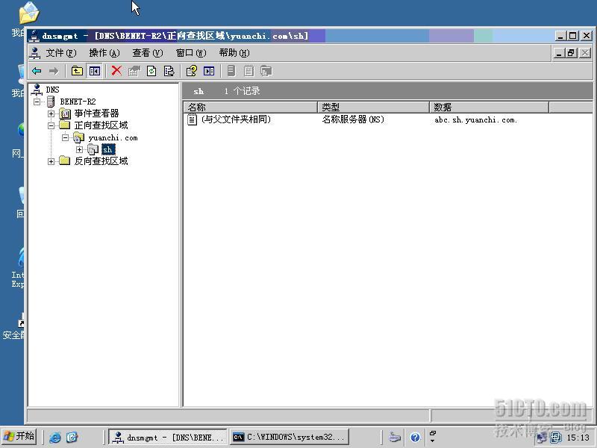Open the Properties toolbar icon
This screenshot has width=597, height=448.
[134, 71]
